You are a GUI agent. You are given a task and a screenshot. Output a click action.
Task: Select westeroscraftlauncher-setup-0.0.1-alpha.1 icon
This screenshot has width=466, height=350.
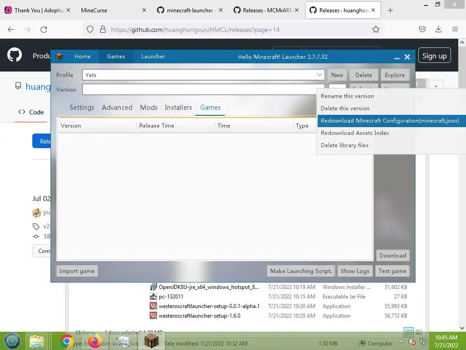153,306
